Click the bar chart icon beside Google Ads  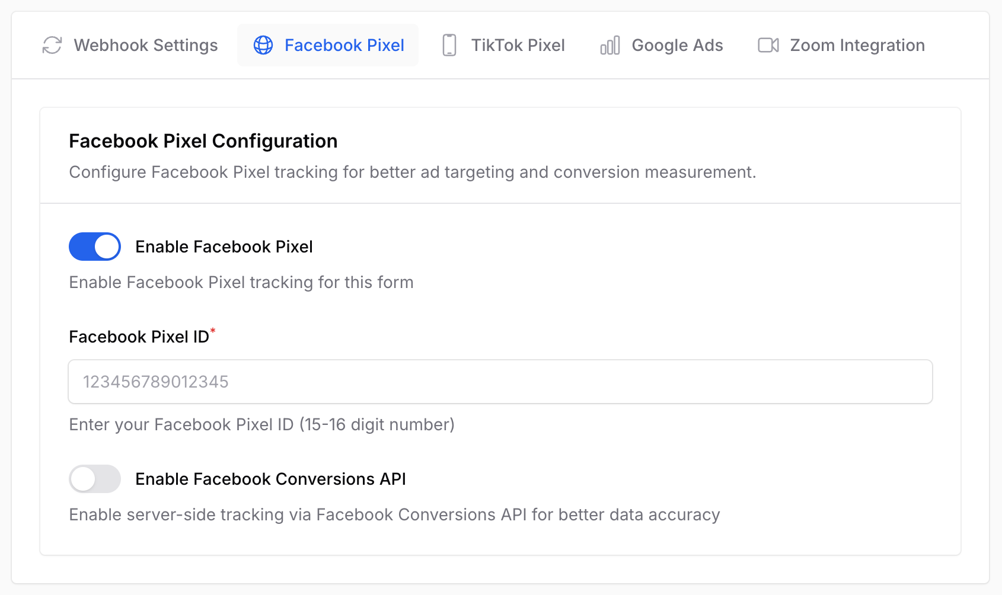[610, 45]
